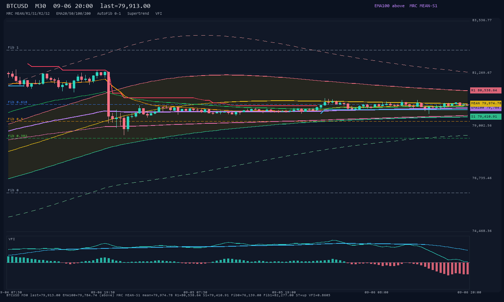Image resolution: width=504 pixels, height=302 pixels.
Task: Click the bottom status line summary text
Action: coord(168,295)
